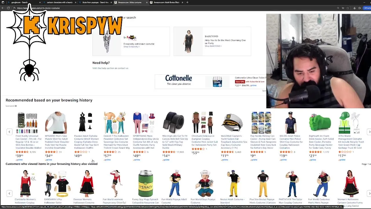
Task: Switch to 'bluto from popeye - Search' tab
Action: pos(95,2)
